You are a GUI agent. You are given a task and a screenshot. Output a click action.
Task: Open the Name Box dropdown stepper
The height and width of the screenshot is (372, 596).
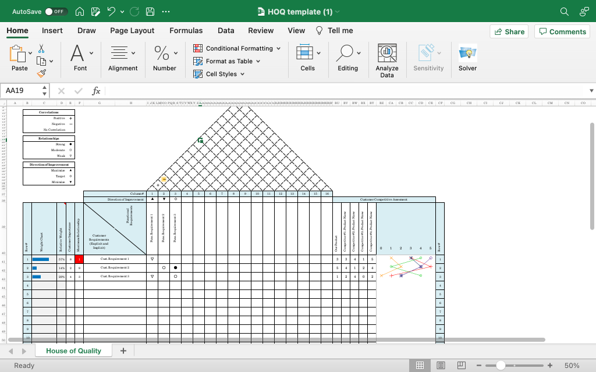click(44, 91)
